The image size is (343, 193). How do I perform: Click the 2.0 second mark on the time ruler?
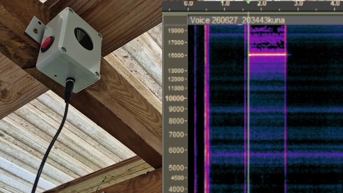click(262, 3)
